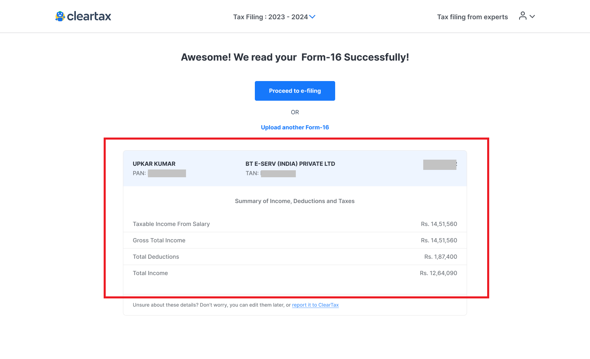Click Upload another Form-16 link
This screenshot has height=359, width=590.
point(295,127)
